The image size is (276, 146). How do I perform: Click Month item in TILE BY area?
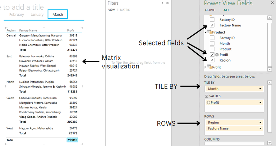point(234,89)
